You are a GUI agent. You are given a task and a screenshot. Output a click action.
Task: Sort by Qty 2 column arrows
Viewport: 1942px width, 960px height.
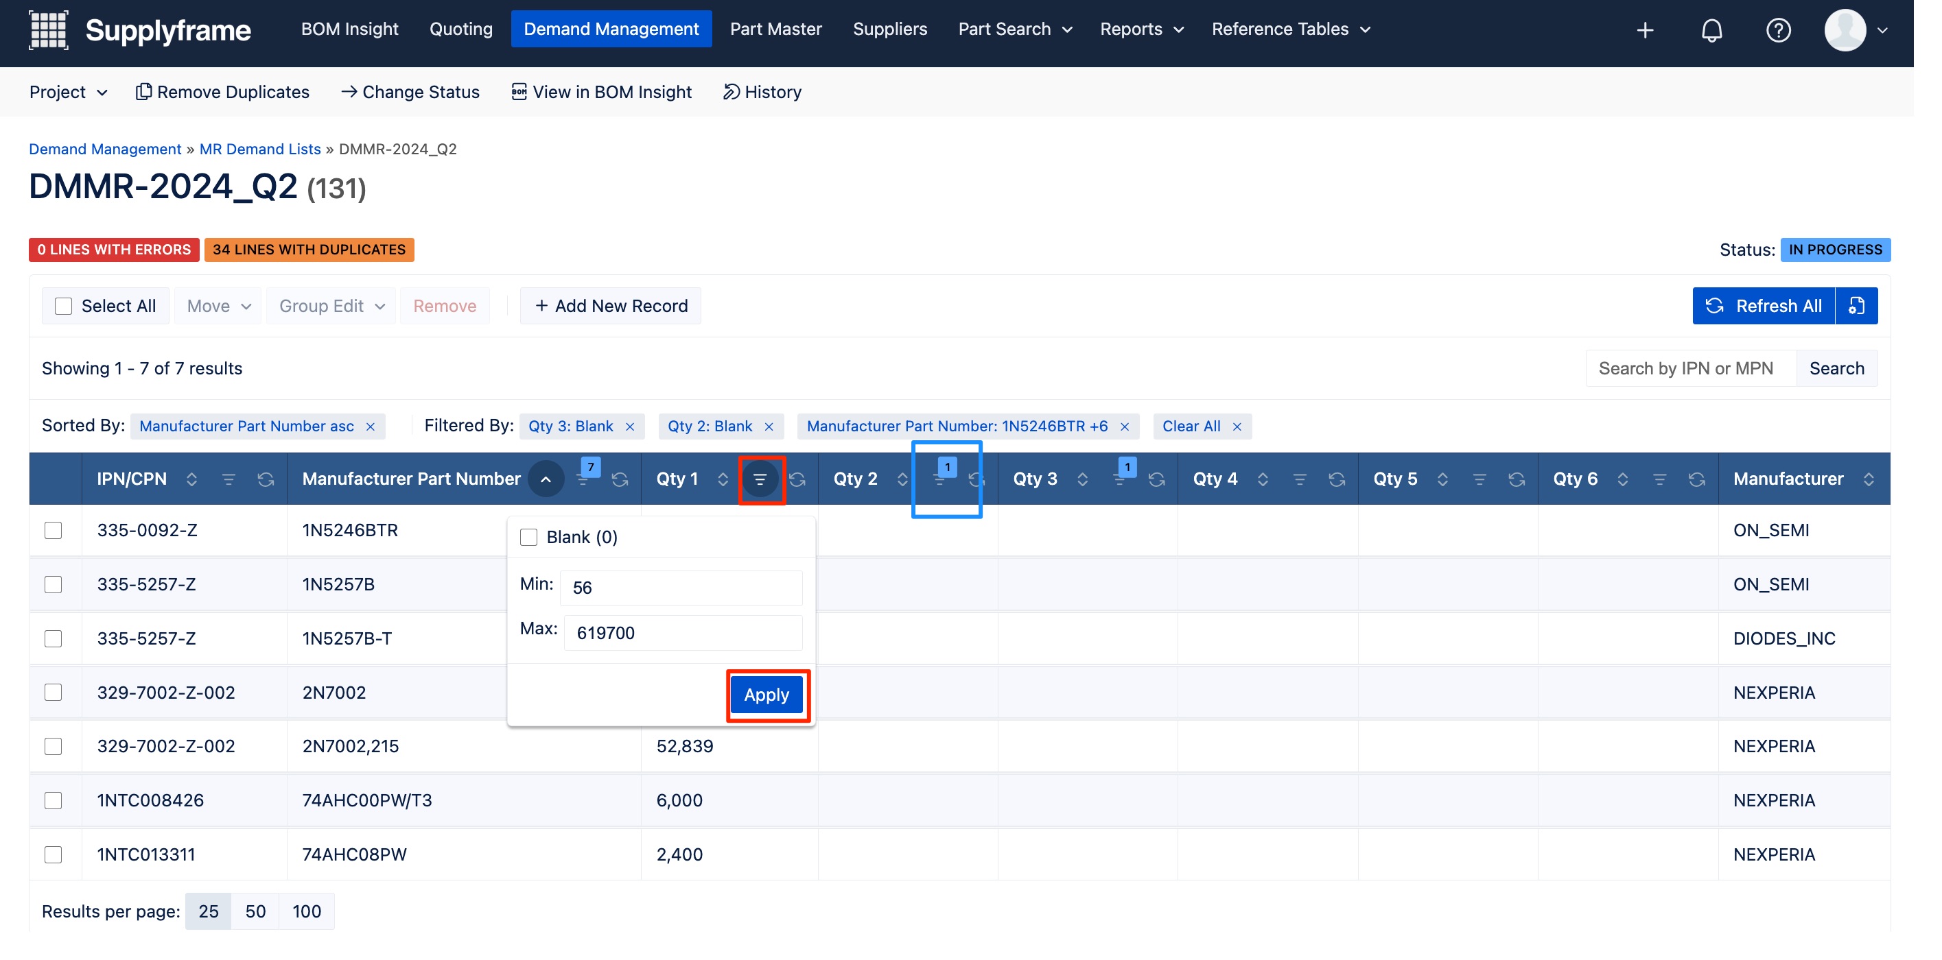coord(902,479)
